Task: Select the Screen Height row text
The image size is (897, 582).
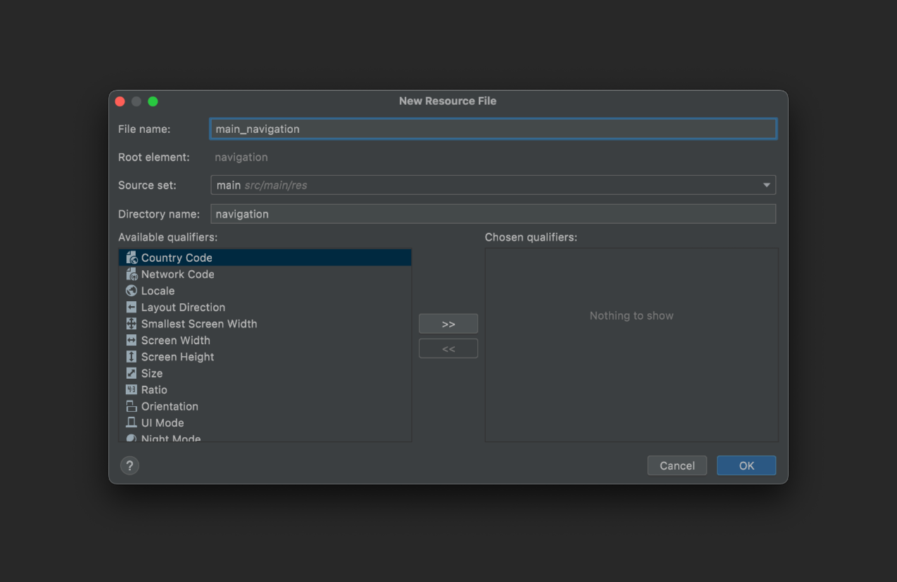Action: click(x=178, y=357)
